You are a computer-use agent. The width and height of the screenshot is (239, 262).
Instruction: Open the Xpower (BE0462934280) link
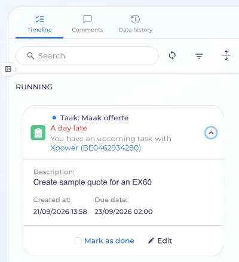[96, 148]
